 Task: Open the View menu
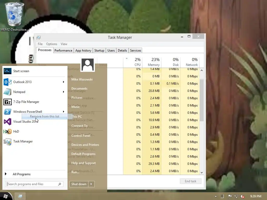[64, 44]
